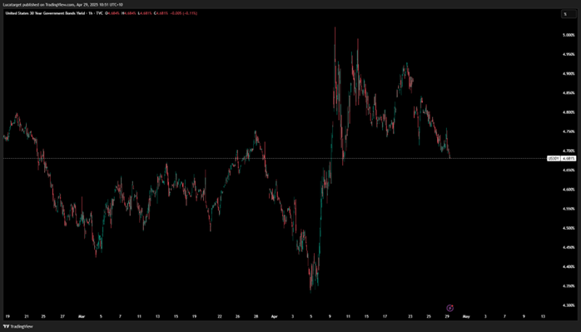
Task: Click the 4.500% price axis label
Action: [569, 228]
